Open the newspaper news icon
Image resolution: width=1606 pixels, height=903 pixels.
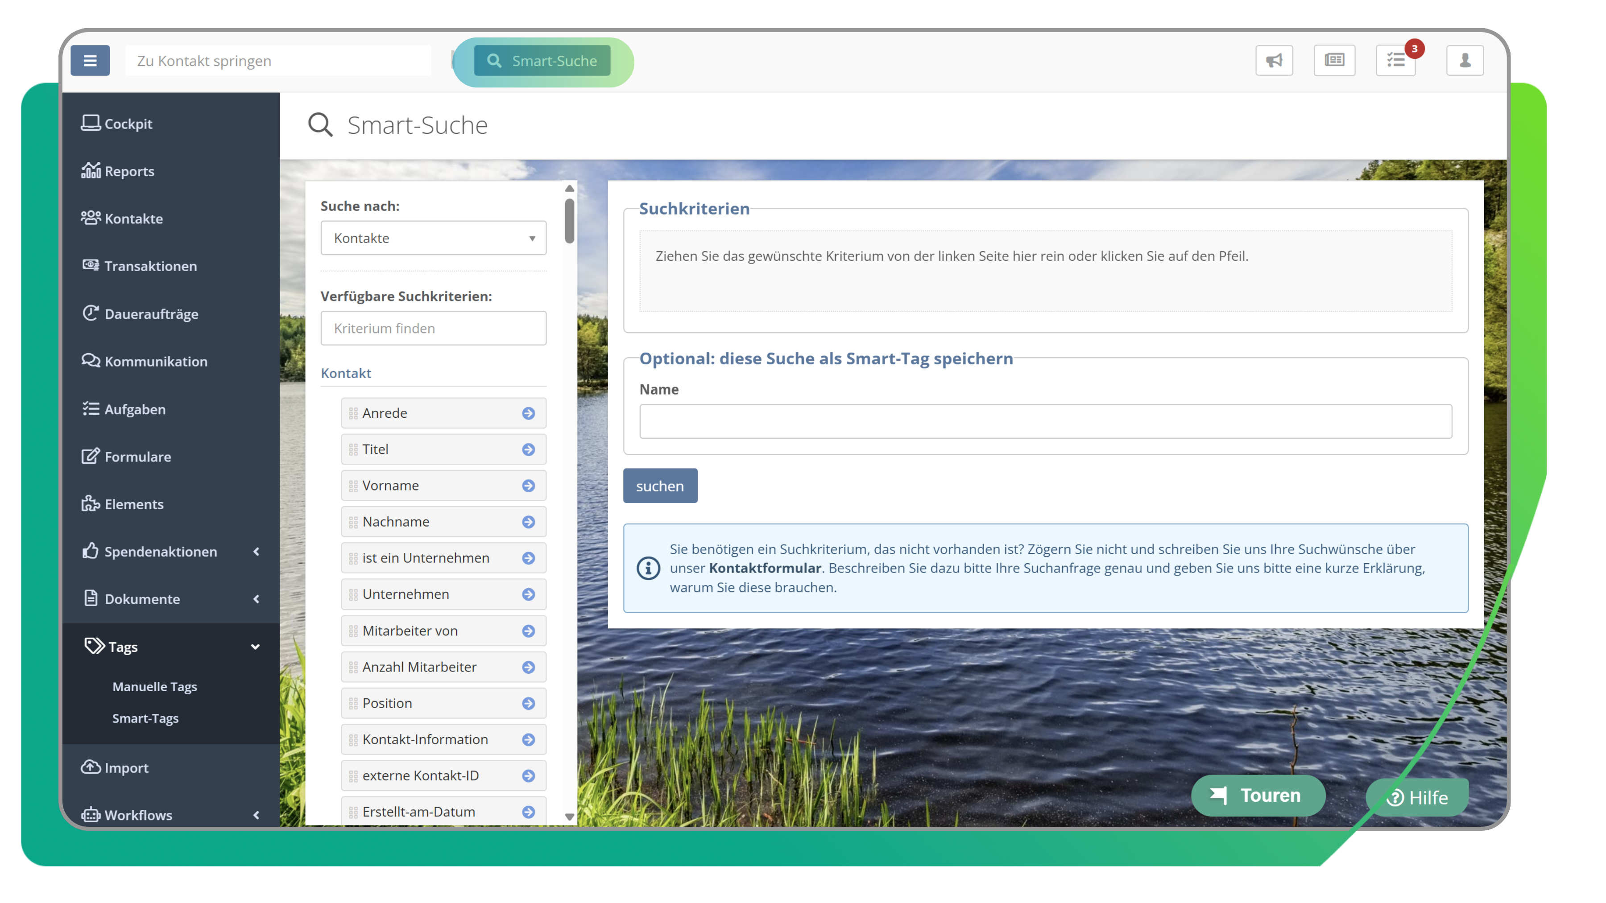[x=1333, y=61]
